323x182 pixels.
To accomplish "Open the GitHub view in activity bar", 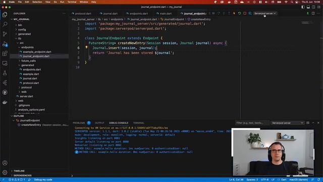I will click(x=5, y=92).
